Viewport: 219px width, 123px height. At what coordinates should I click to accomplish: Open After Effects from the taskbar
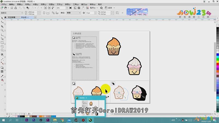pyautogui.click(x=27, y=120)
